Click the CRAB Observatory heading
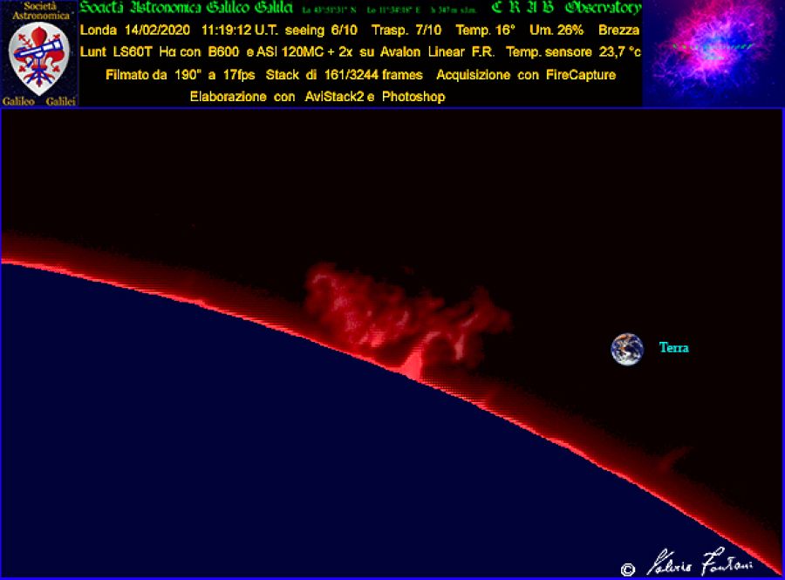 (x=565, y=9)
